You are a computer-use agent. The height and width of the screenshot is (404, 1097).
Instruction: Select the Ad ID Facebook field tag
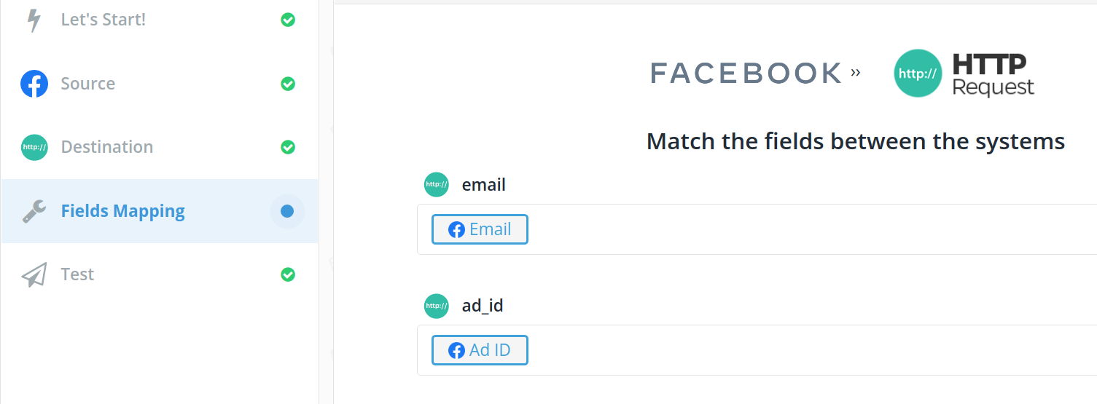click(x=480, y=350)
